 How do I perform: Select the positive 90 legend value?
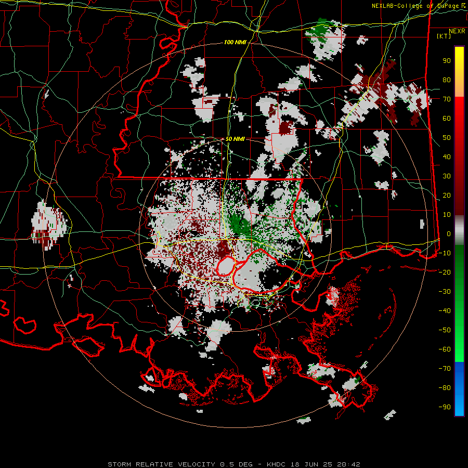(x=447, y=61)
